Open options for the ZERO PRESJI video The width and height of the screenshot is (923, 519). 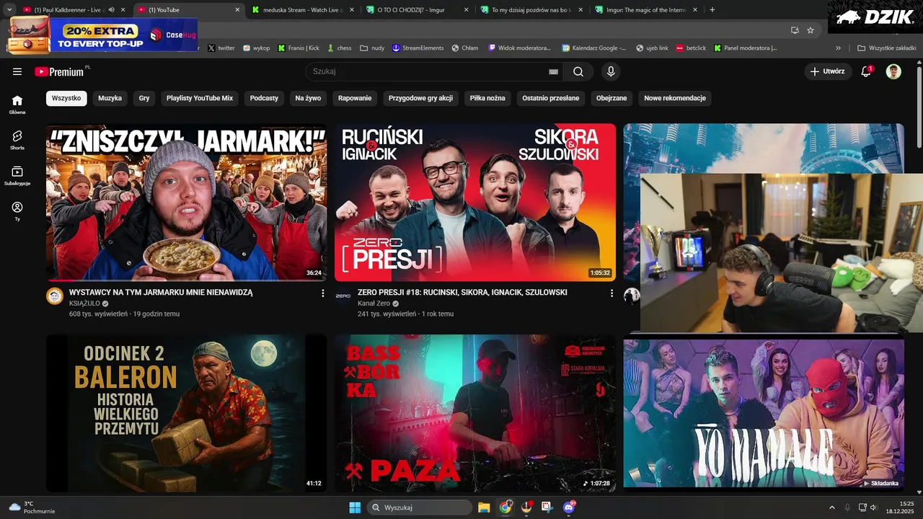tap(611, 293)
